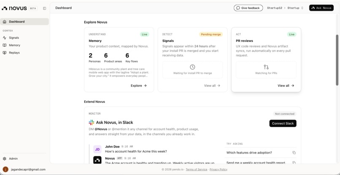Click Connect Slack button
The width and height of the screenshot is (340, 175).
(283, 124)
